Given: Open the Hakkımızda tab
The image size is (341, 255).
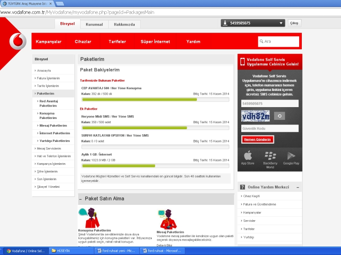Looking at the screenshot, I should [124, 24].
